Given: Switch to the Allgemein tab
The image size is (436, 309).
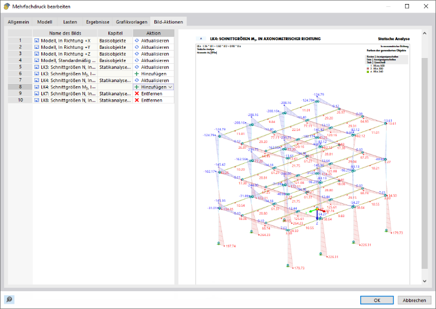Looking at the screenshot, I should (x=18, y=22).
